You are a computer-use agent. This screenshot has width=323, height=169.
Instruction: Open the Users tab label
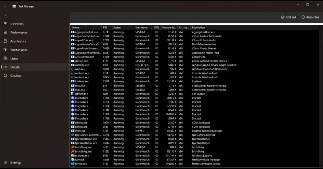click(14, 58)
